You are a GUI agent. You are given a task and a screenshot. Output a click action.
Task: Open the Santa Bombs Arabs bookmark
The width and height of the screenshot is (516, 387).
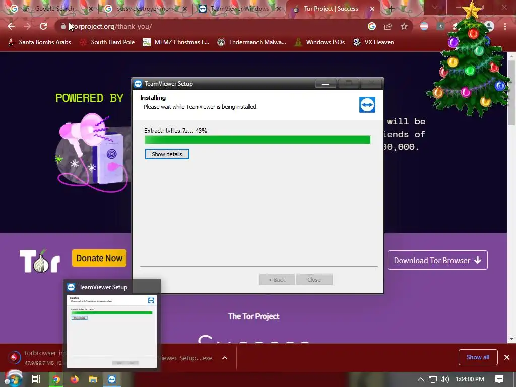(x=39, y=42)
